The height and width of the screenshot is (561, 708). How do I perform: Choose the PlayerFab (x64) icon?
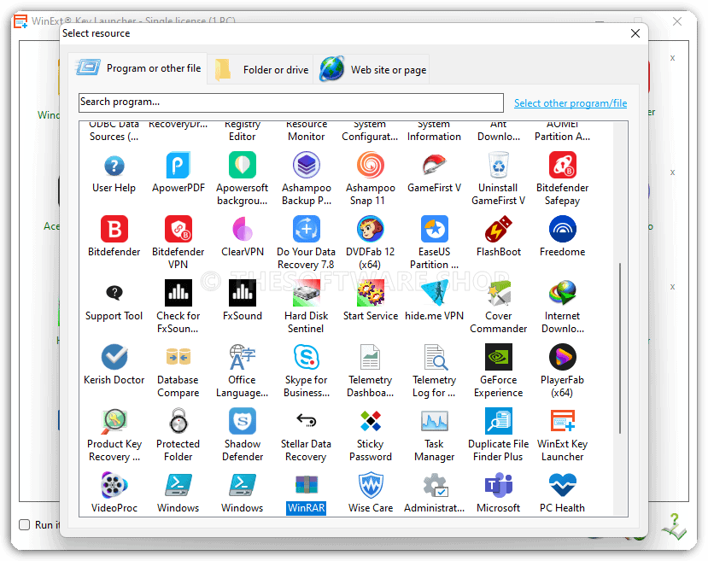click(563, 357)
